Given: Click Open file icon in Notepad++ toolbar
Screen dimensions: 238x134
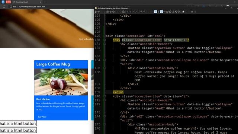Looking at the screenshot, I should 99,12.
